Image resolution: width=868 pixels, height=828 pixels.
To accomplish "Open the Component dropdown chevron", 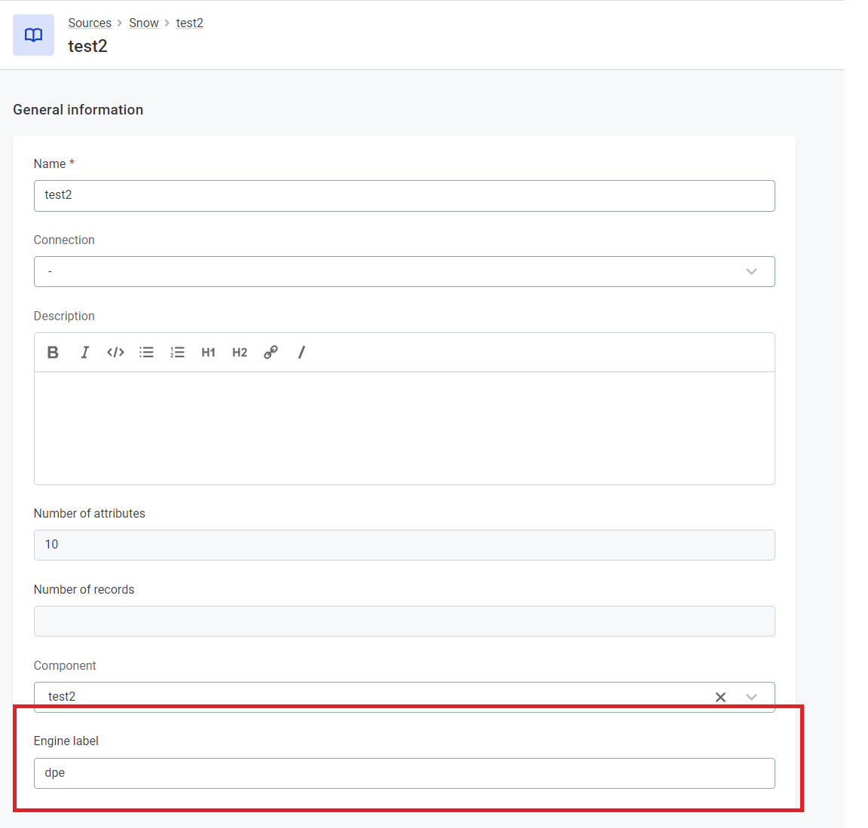I will pyautogui.click(x=750, y=697).
